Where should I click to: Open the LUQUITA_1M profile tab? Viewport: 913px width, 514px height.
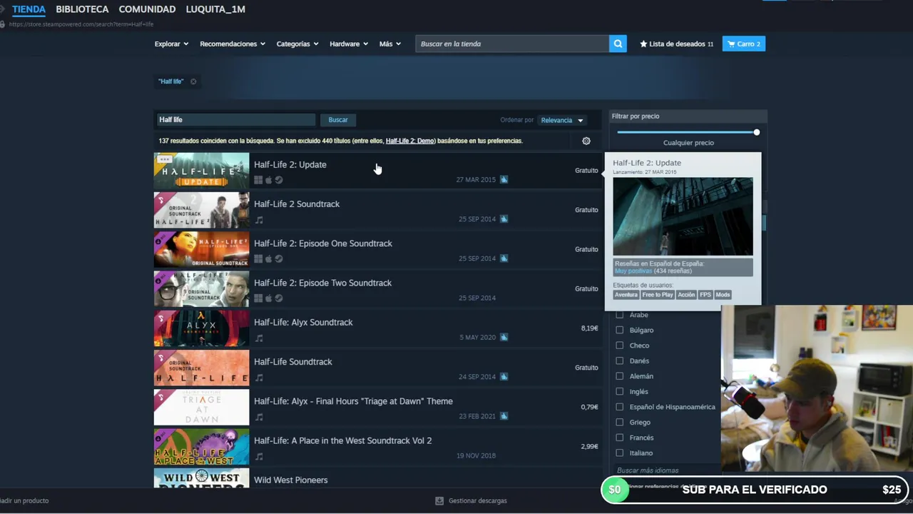click(215, 9)
